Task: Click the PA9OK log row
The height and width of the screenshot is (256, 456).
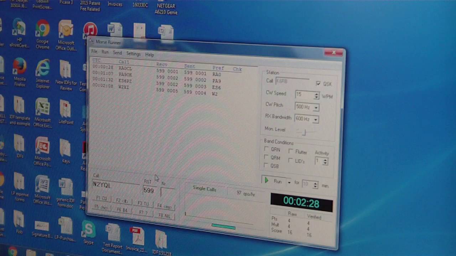Action: pyautogui.click(x=167, y=77)
